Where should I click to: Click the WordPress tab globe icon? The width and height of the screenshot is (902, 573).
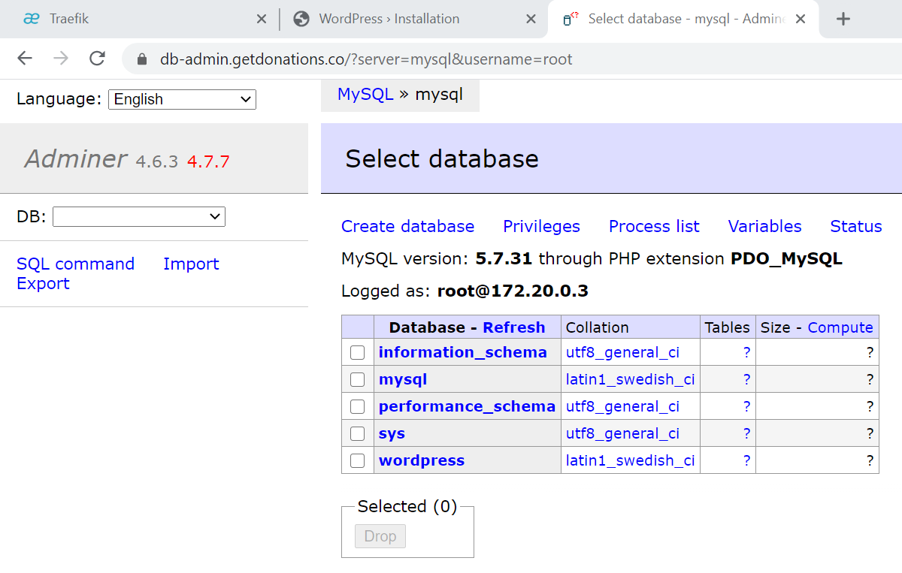[x=301, y=20]
